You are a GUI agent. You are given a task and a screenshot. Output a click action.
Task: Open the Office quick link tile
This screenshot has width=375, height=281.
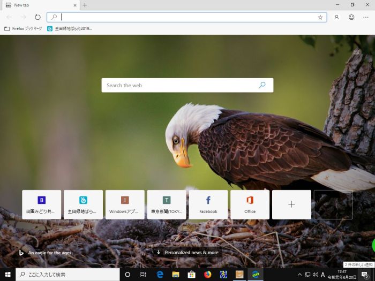250,204
